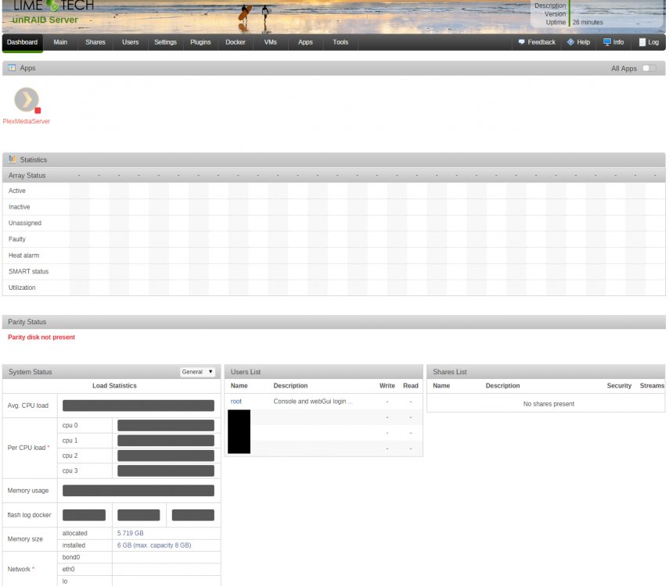669x586 pixels.
Task: Click the 'Faulty' row label
Action: click(17, 239)
